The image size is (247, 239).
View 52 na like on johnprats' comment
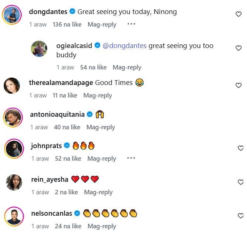click(x=68, y=158)
